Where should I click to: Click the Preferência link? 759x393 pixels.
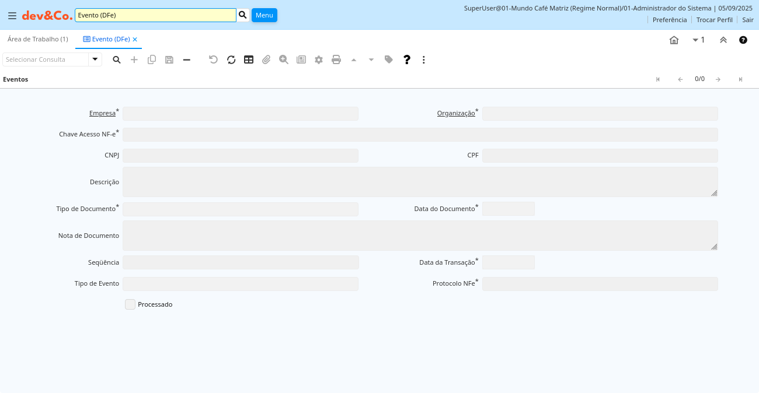coord(670,20)
